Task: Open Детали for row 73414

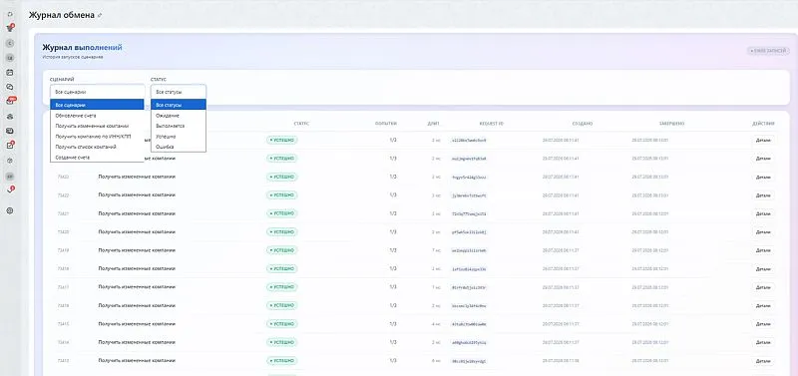Action: (763, 342)
